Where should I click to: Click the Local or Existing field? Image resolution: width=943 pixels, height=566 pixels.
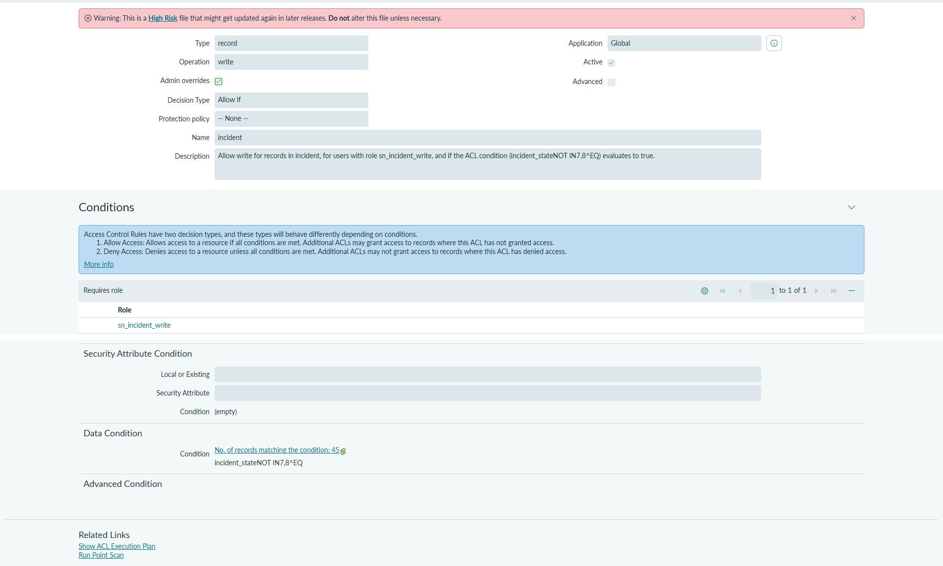pyautogui.click(x=488, y=374)
